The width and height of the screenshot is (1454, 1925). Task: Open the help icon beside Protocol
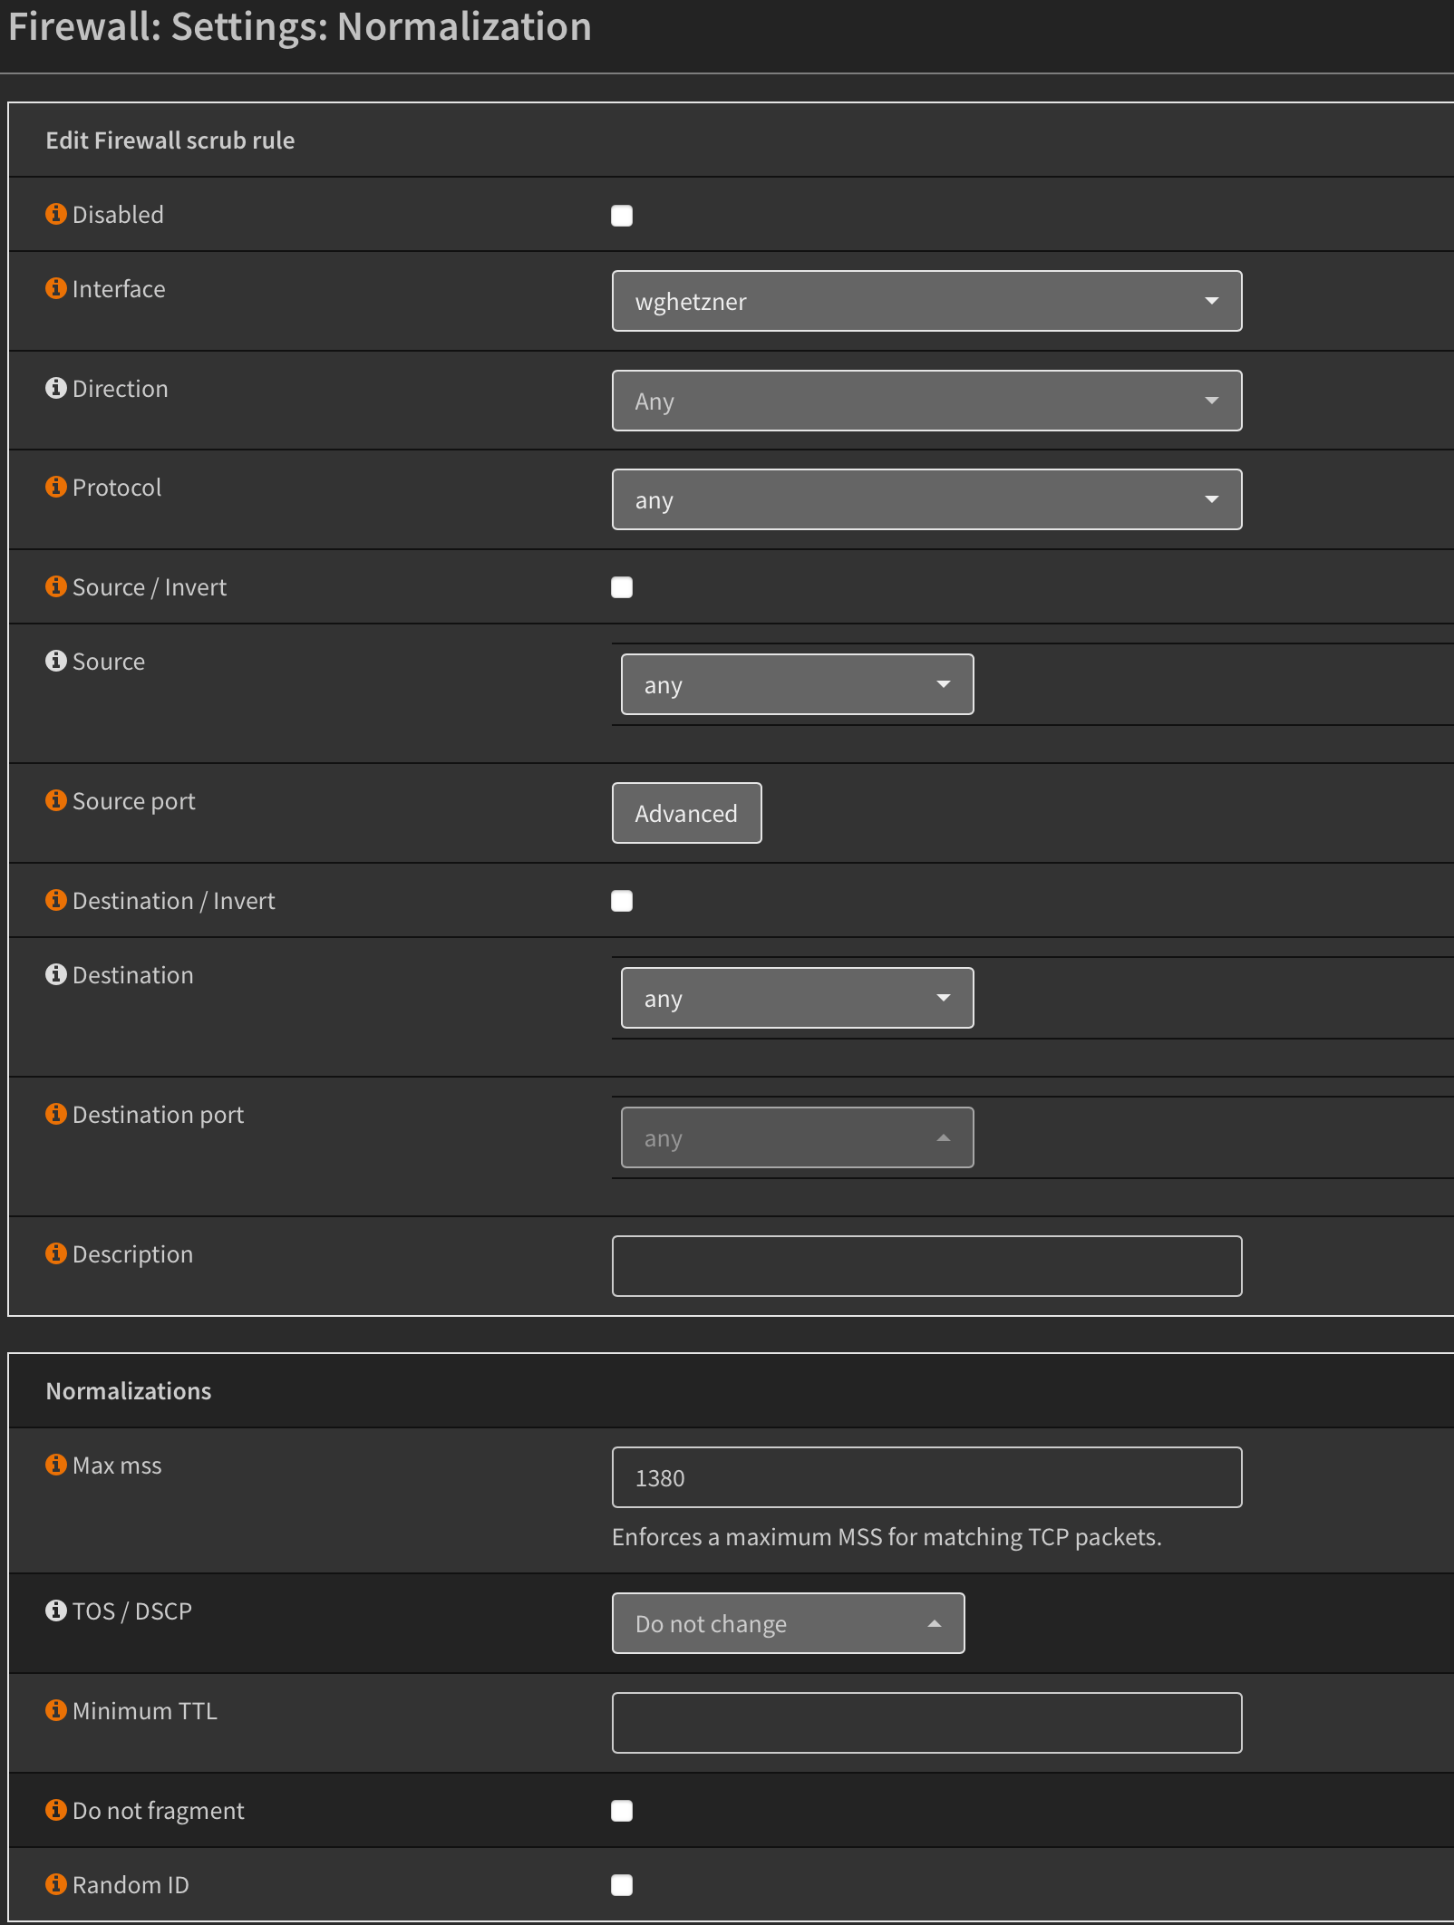coord(56,486)
